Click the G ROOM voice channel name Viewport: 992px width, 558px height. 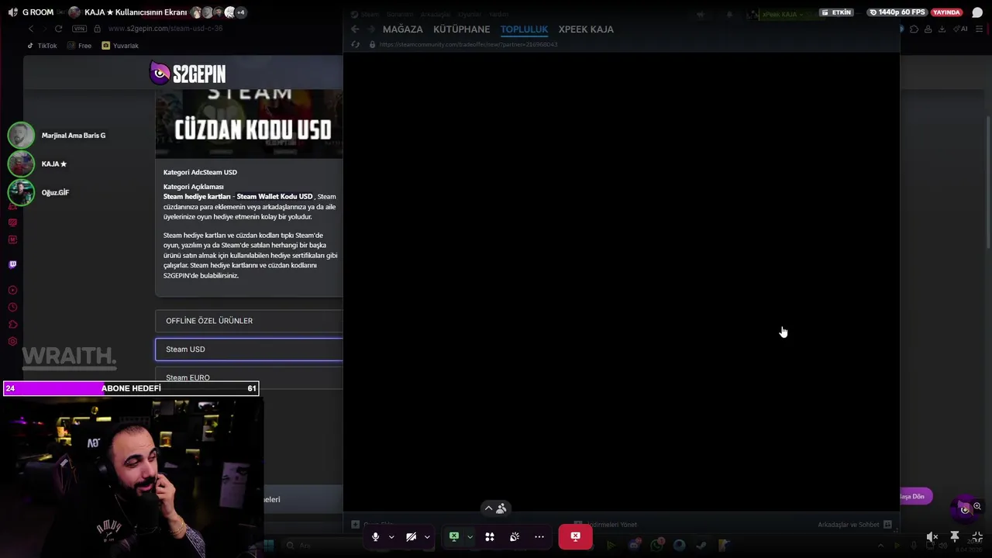[37, 12]
